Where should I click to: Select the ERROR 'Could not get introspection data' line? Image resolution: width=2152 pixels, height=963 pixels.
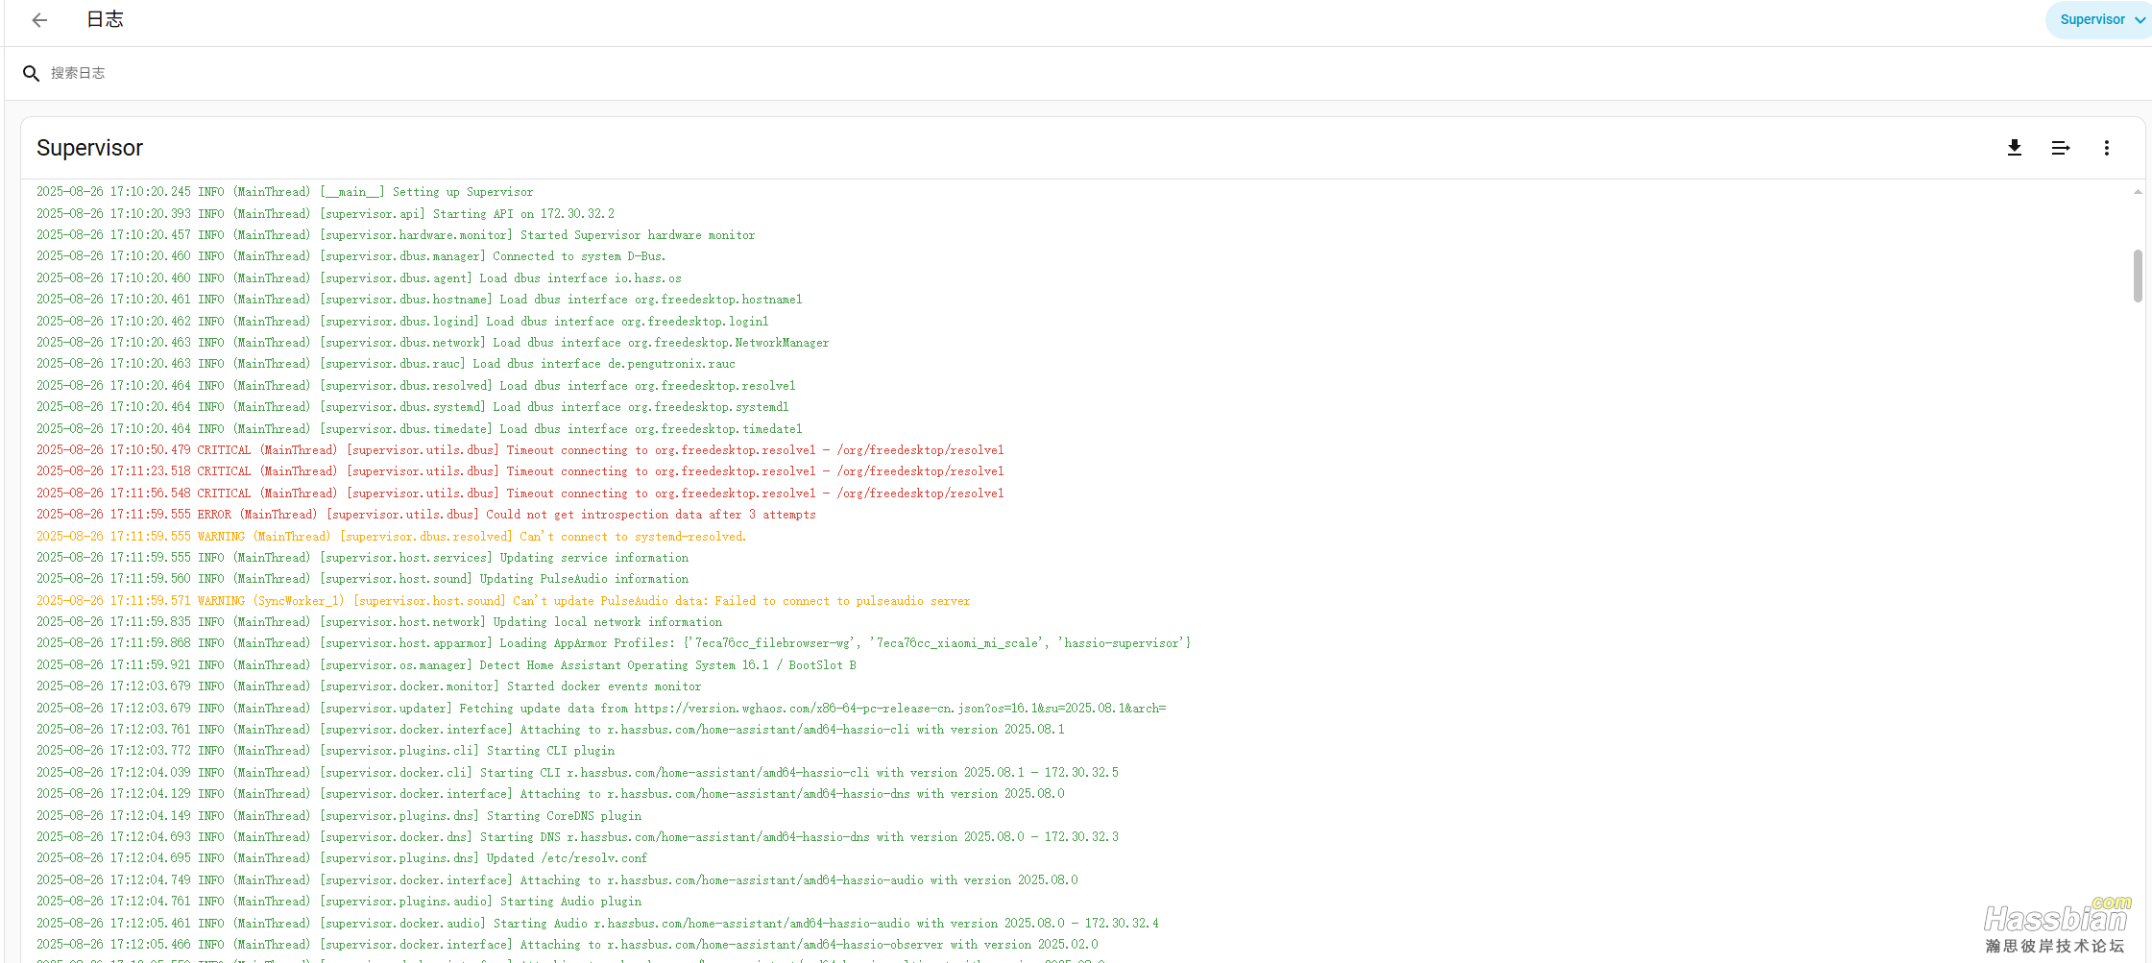426,515
